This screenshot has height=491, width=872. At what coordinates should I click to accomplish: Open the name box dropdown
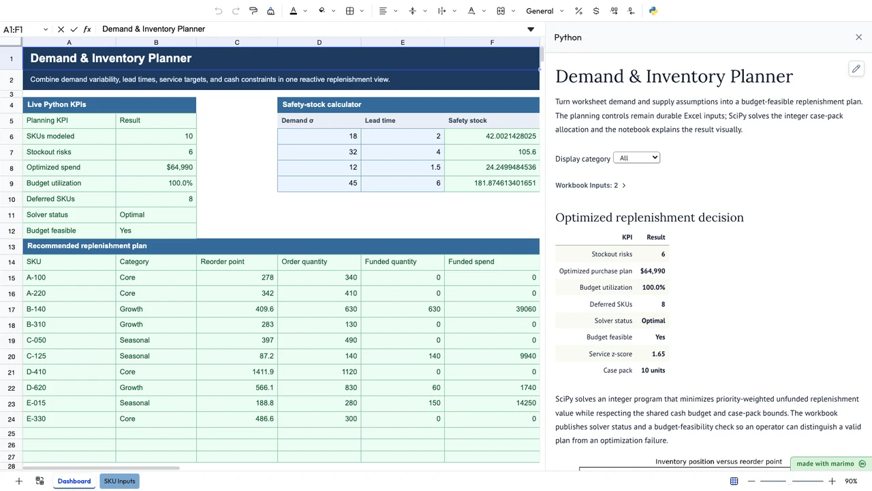(46, 29)
